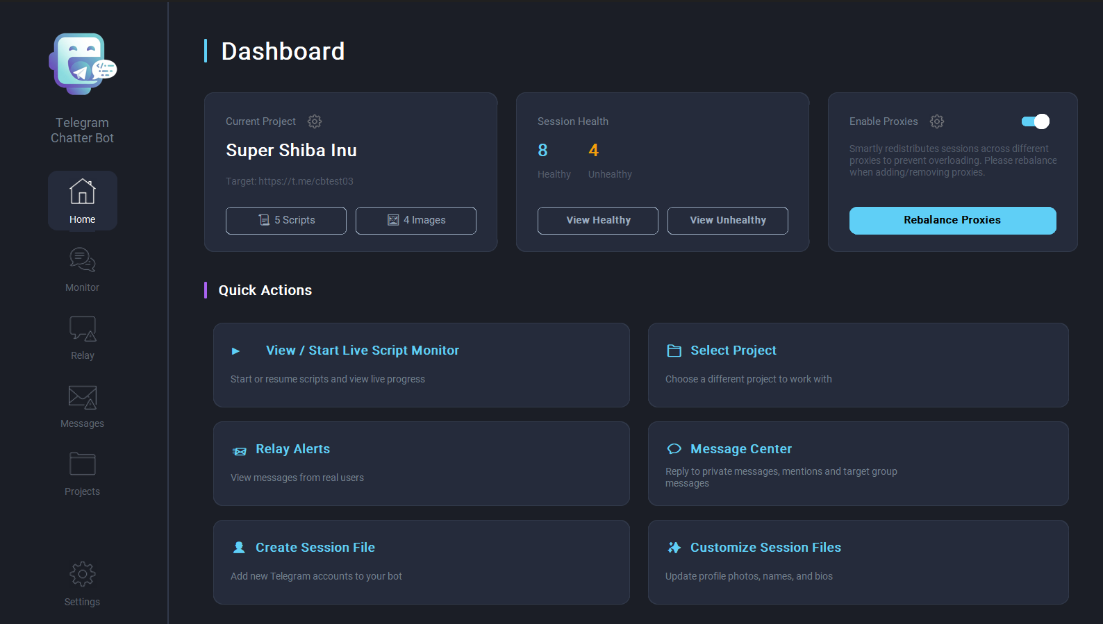
Task: Click the Rebalance Proxies button
Action: 952,221
